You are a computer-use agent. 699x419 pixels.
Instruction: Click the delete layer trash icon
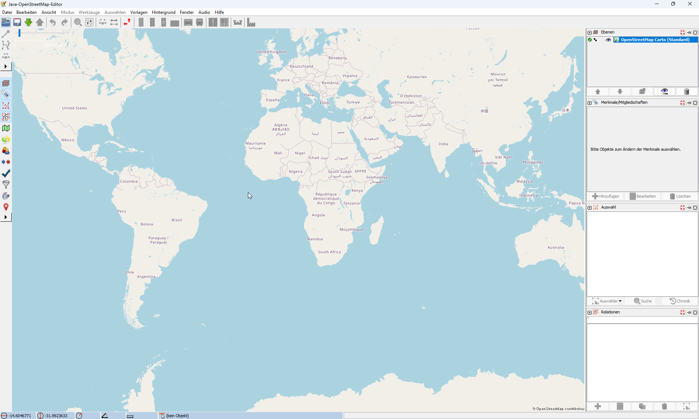686,91
